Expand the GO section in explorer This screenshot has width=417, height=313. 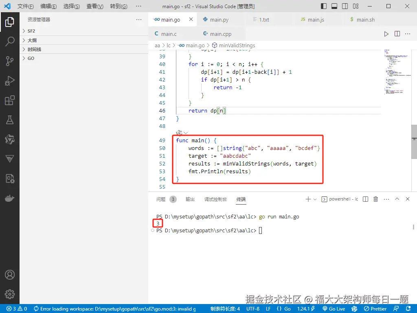click(x=84, y=58)
